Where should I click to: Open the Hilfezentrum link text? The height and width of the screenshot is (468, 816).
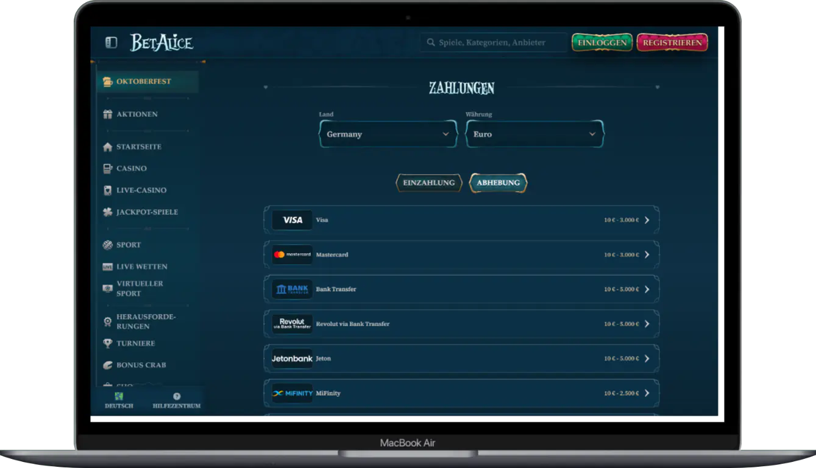pyautogui.click(x=177, y=406)
